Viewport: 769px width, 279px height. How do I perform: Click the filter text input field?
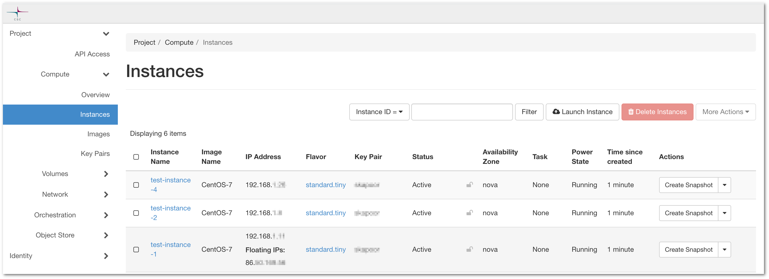click(462, 112)
